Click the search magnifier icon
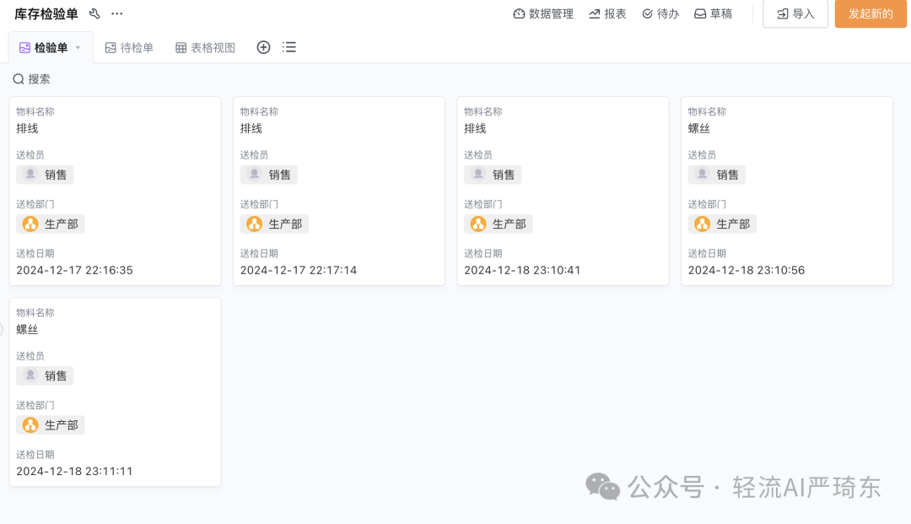 point(18,78)
